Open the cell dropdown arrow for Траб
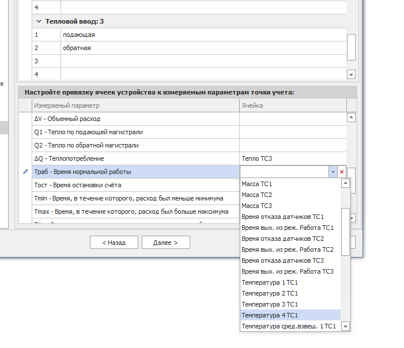The height and width of the screenshot is (348, 404). tap(333, 172)
